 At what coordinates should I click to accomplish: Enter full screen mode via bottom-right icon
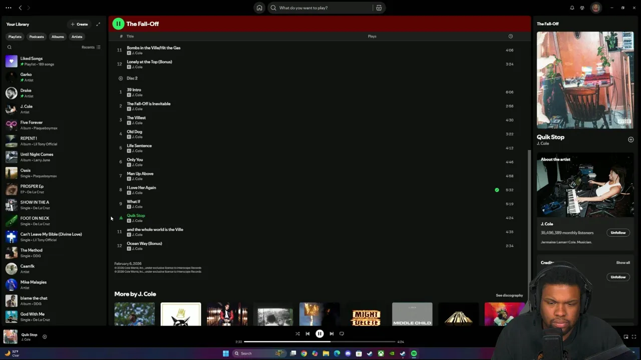coord(634,337)
